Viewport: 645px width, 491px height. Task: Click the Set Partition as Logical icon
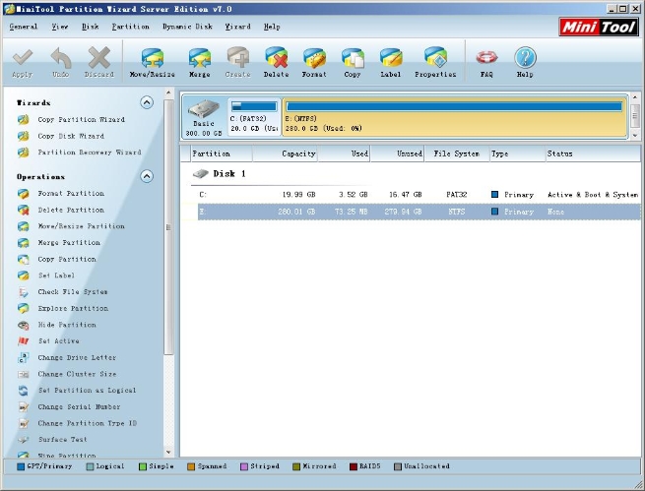point(24,391)
